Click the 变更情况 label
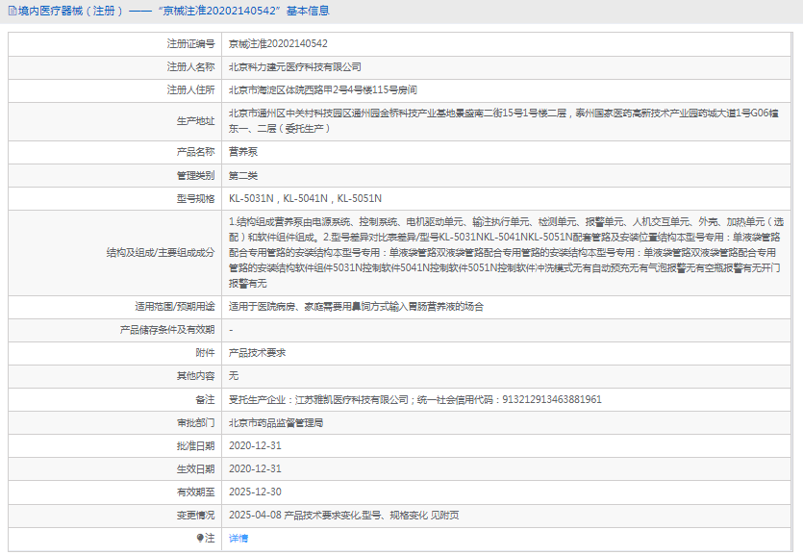The image size is (803, 555). pos(195,515)
